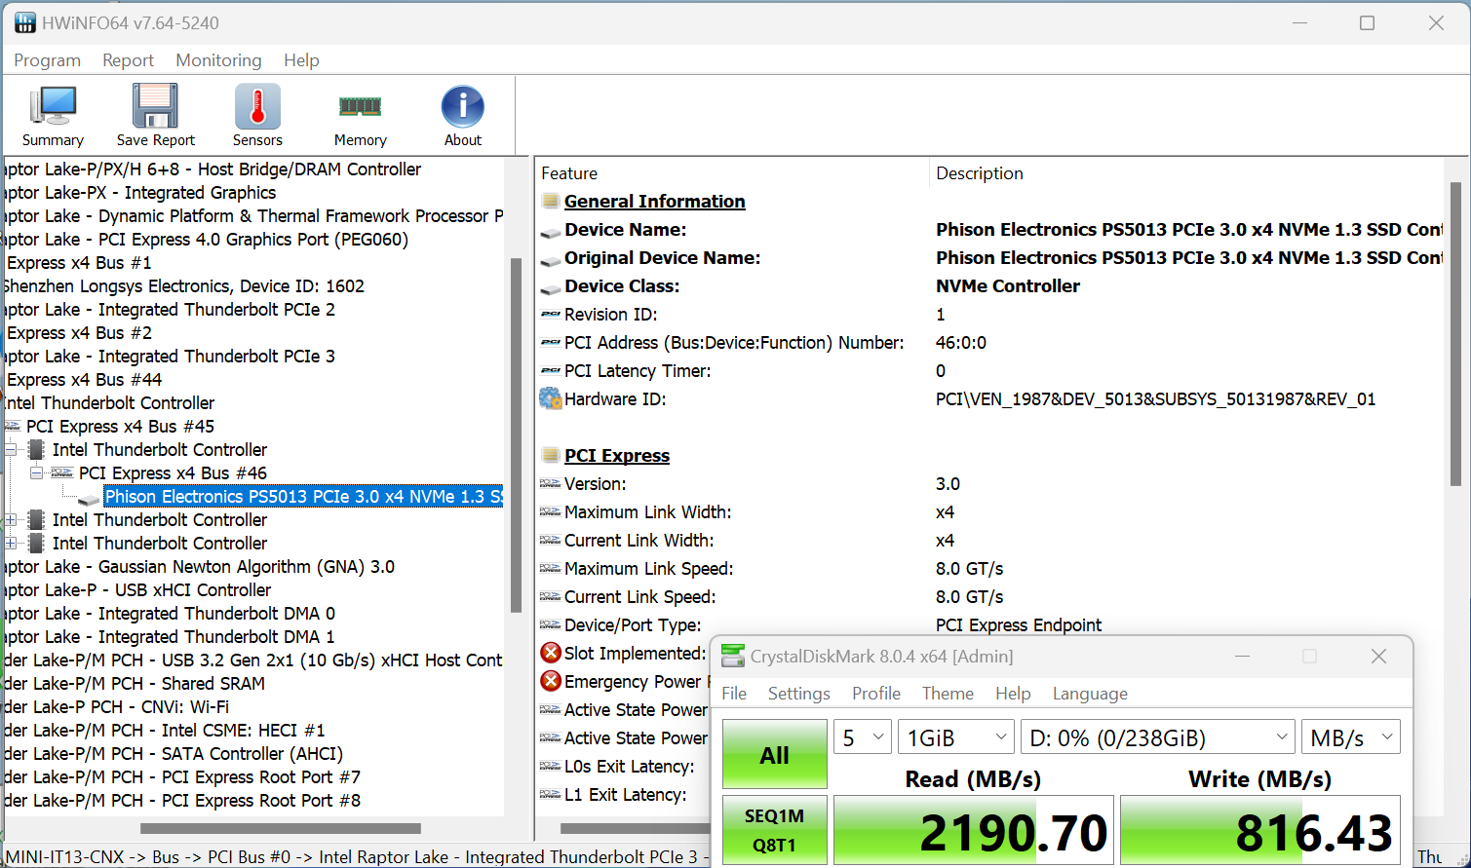This screenshot has width=1471, height=868.
Task: Click the SEQ1M Q8T1 test button
Action: [x=775, y=830]
